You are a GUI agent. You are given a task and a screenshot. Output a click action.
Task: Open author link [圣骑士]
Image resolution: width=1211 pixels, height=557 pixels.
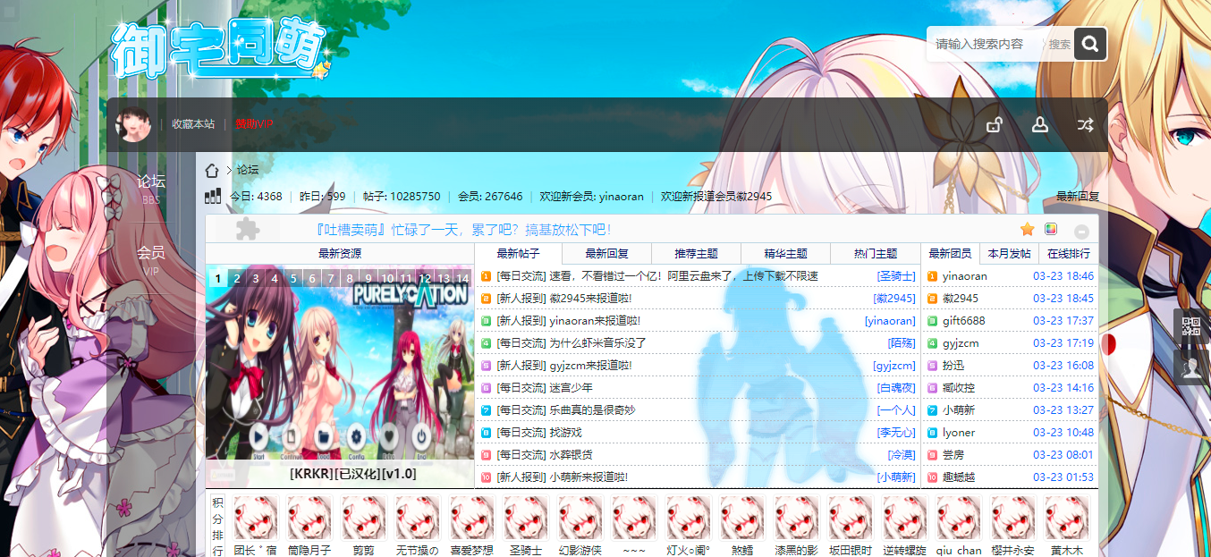pyautogui.click(x=897, y=276)
